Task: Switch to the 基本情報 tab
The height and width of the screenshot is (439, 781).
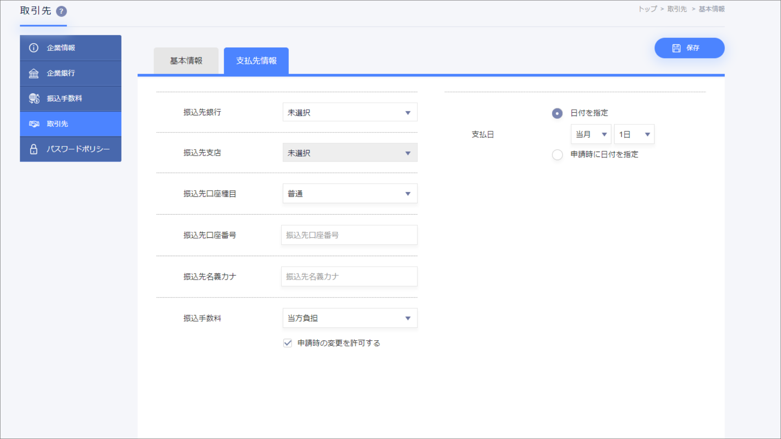Action: tap(186, 61)
